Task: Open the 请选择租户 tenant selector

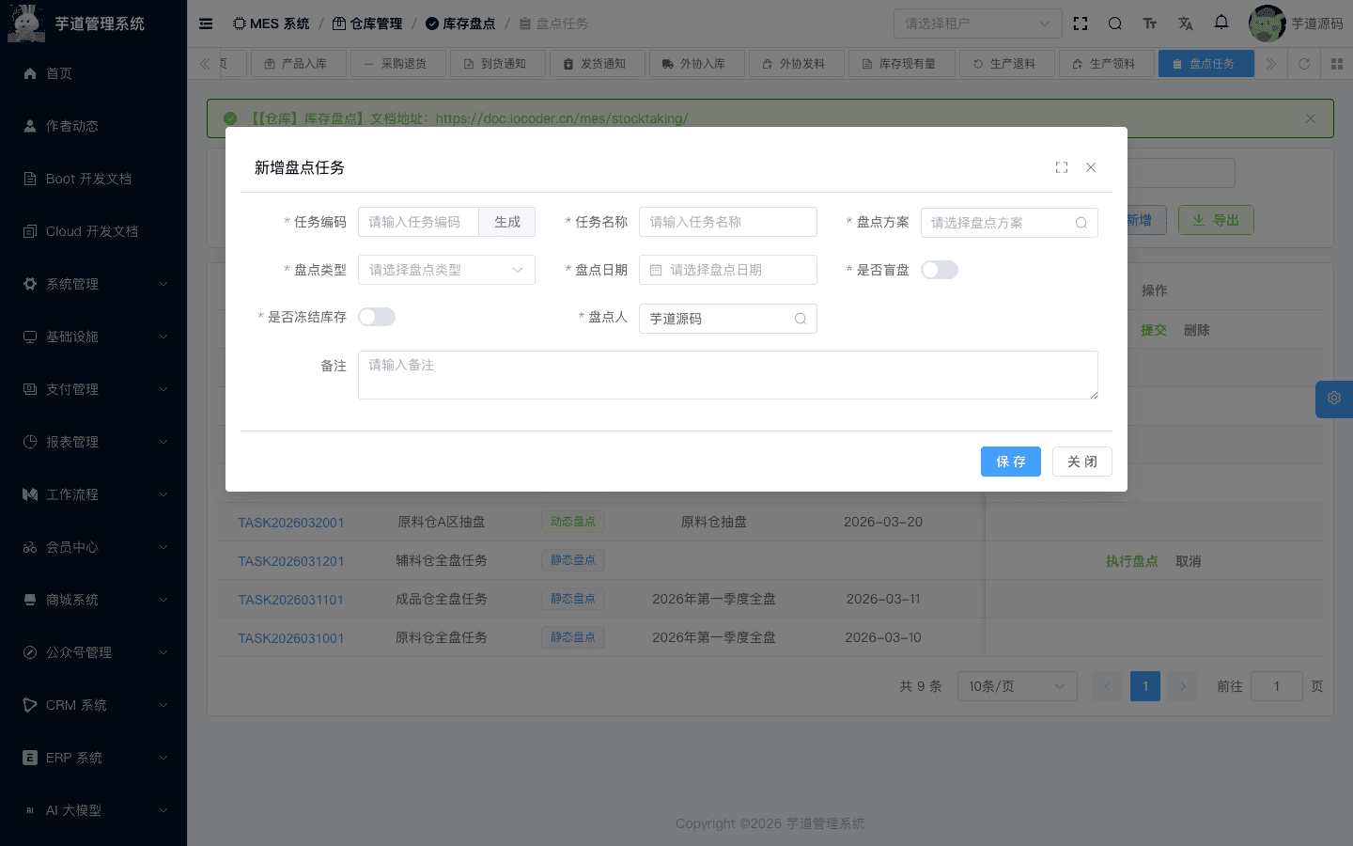Action: (977, 23)
